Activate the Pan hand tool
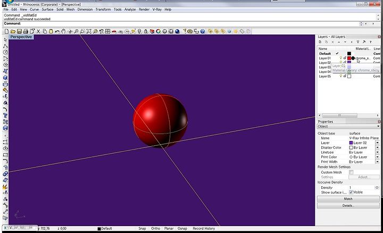This screenshot has width=383, height=233. (63, 31)
